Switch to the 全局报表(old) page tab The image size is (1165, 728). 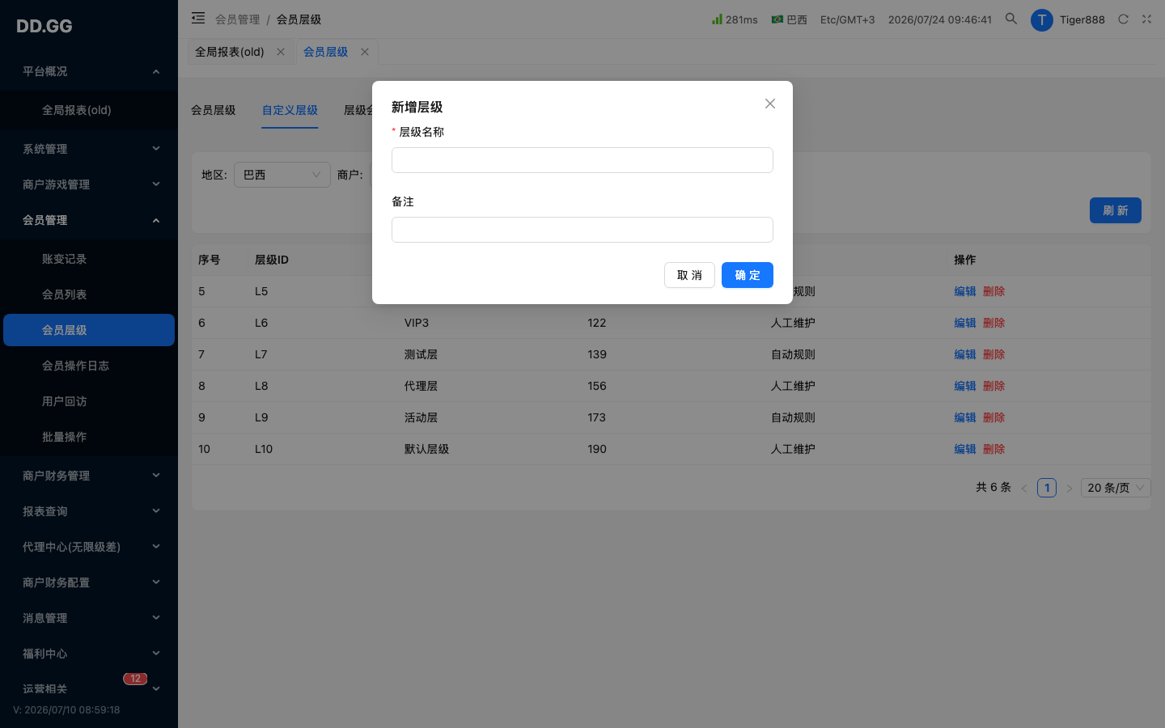coord(230,52)
